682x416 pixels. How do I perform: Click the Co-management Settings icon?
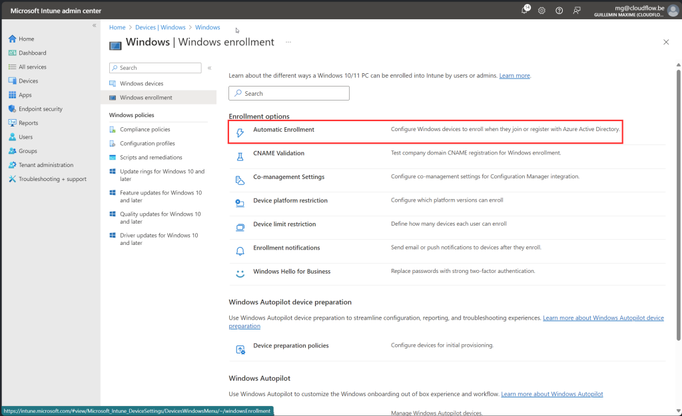click(240, 180)
